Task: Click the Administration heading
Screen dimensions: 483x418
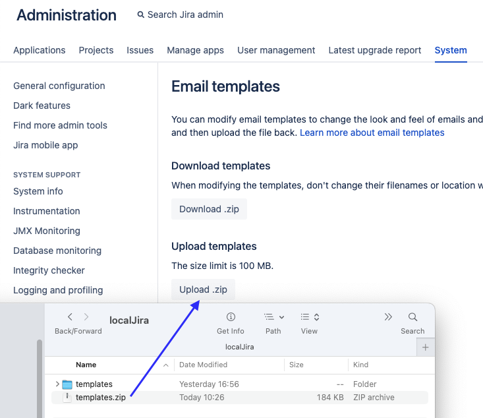Action: [x=67, y=15]
